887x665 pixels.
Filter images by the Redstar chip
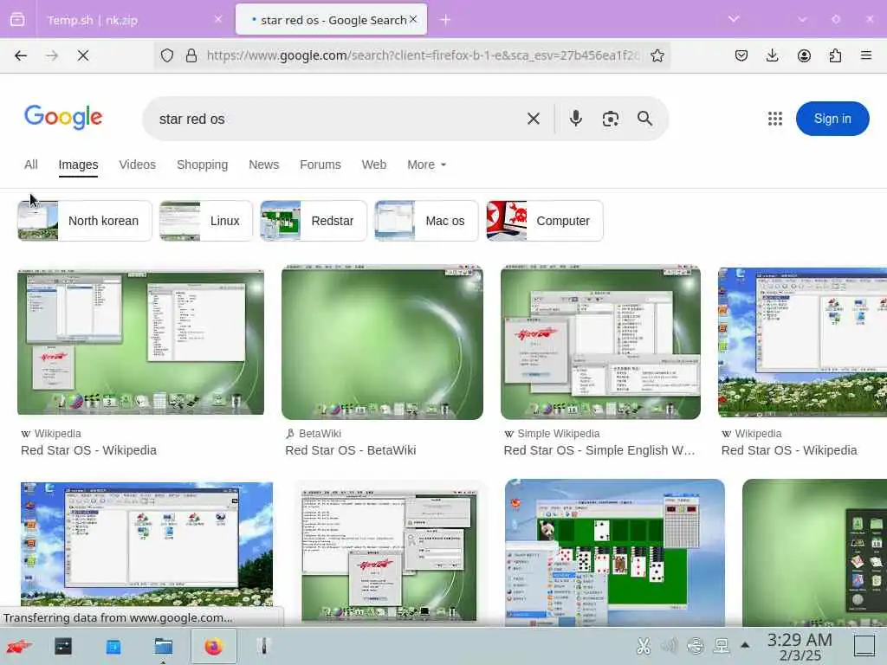(314, 221)
